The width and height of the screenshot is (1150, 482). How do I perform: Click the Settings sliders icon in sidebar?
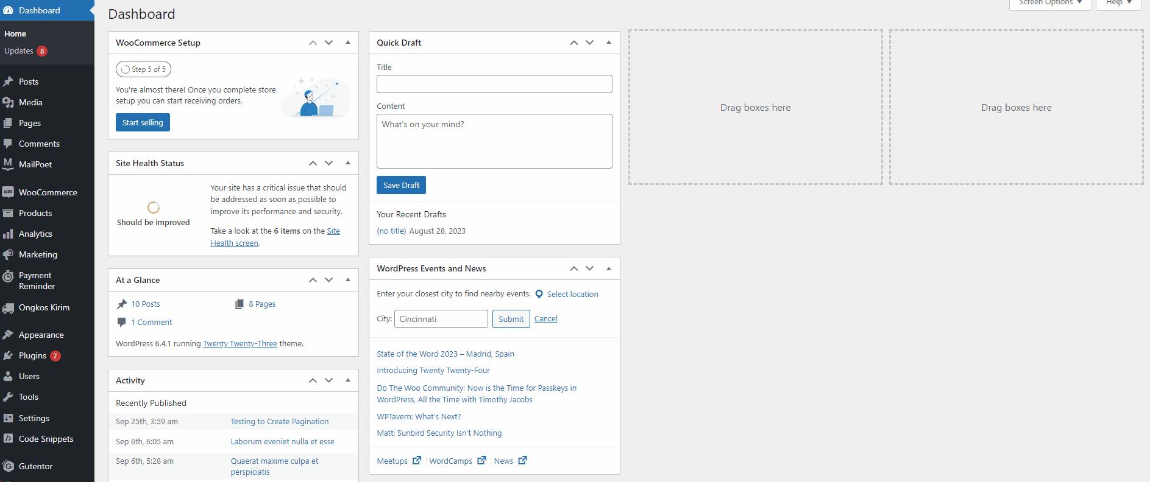8,418
